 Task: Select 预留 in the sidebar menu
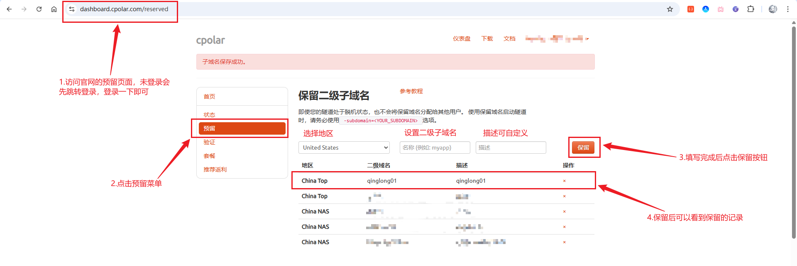(x=242, y=128)
